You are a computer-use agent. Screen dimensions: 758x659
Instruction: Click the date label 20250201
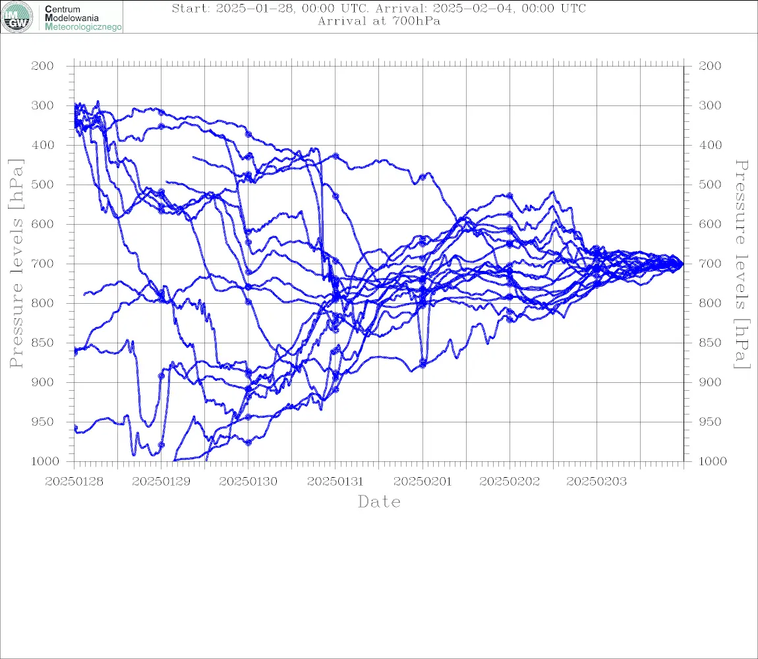click(423, 482)
